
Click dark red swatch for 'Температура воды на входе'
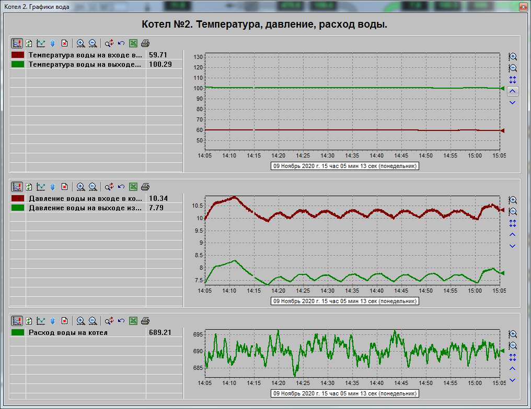point(18,55)
